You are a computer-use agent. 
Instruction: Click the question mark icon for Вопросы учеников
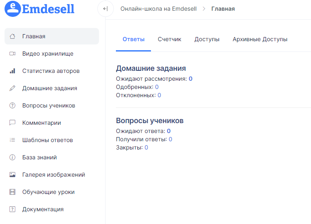click(12, 105)
